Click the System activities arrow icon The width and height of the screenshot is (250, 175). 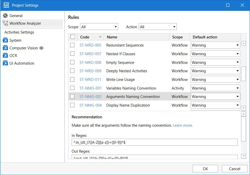tap(5, 40)
